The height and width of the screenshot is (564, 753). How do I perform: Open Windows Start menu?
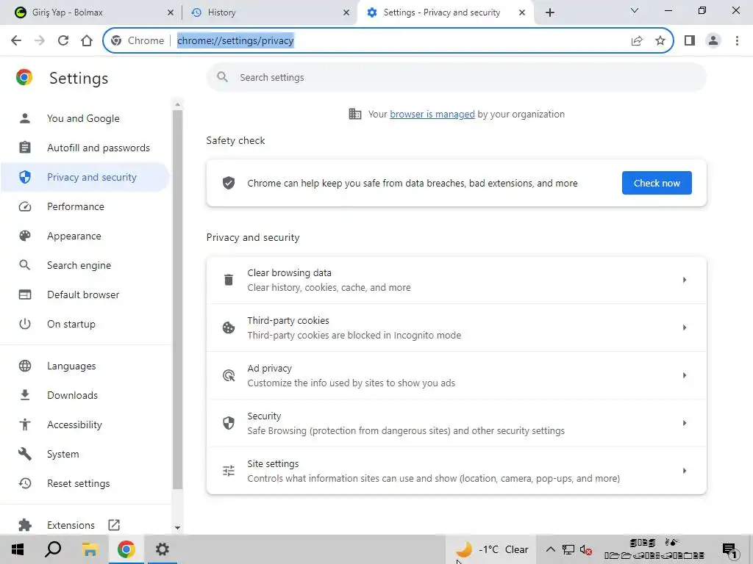(18, 549)
